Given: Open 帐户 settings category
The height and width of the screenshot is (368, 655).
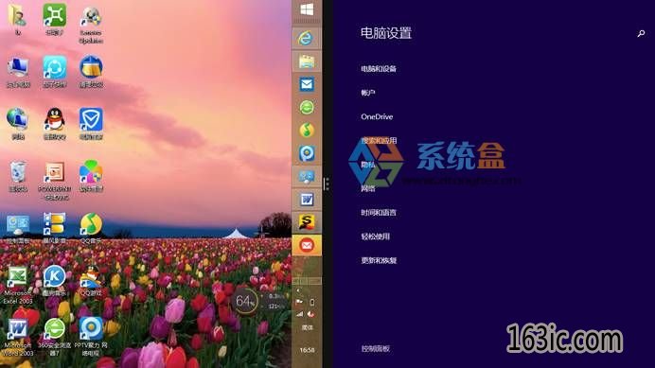Looking at the screenshot, I should coord(368,93).
